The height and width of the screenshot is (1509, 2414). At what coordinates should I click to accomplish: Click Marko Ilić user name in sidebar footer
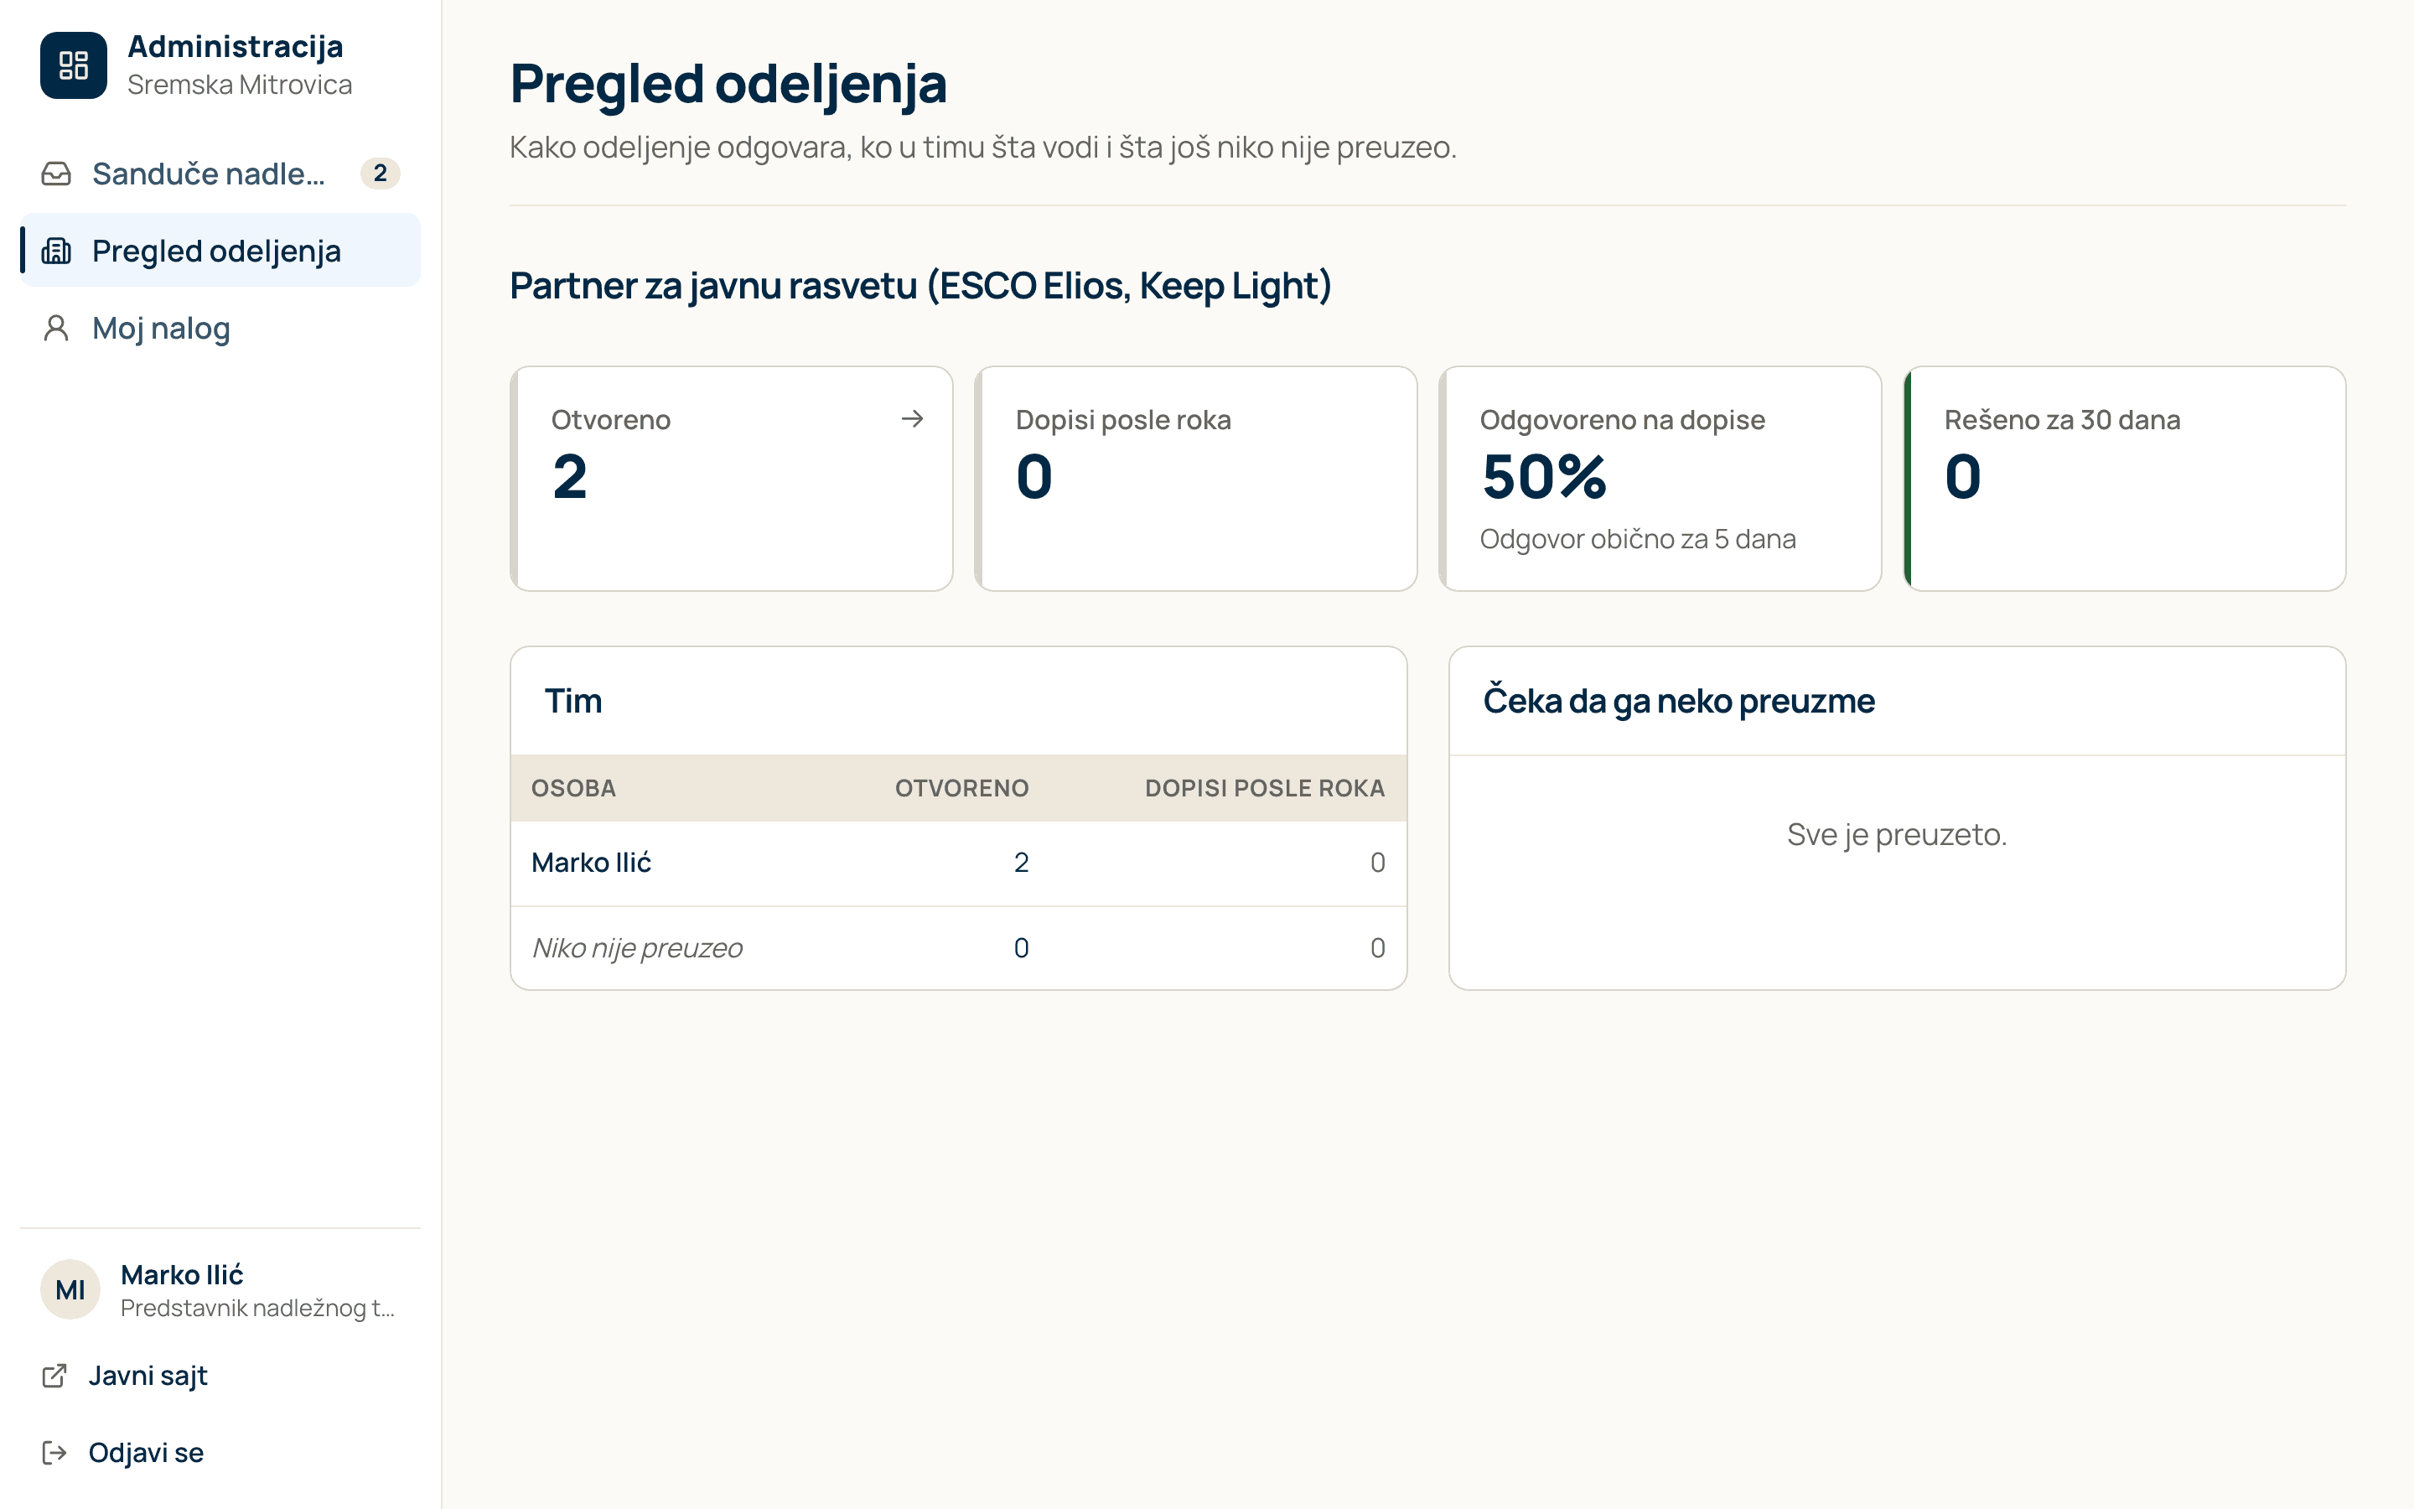tap(182, 1274)
